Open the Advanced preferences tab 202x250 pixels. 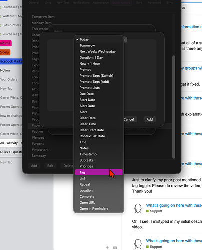pyautogui.click(x=154, y=2)
